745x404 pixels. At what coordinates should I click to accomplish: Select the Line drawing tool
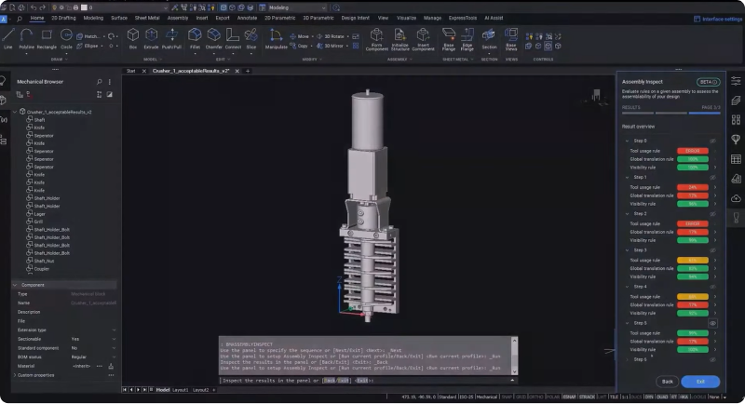click(8, 38)
